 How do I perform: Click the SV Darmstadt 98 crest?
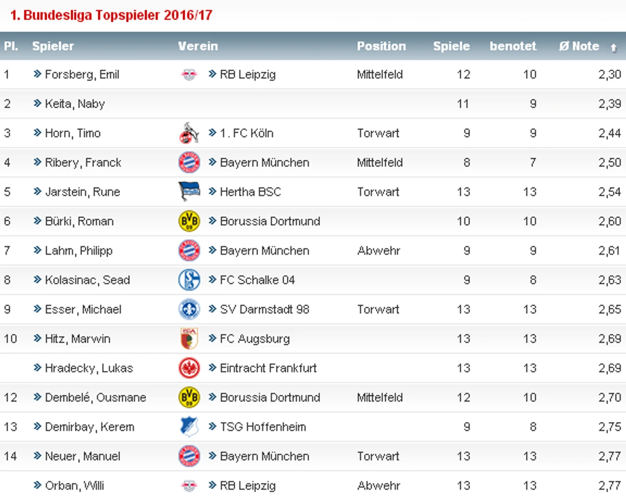tap(189, 309)
